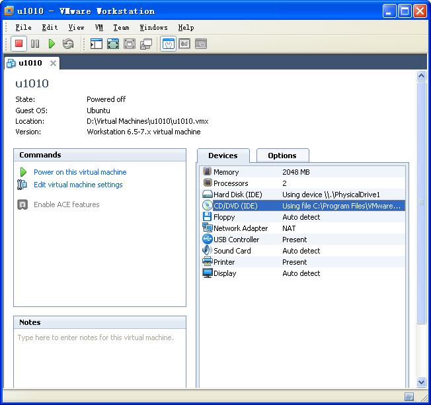The width and height of the screenshot is (431, 405).
Task: Click Enable ACE features link
Action: point(67,204)
